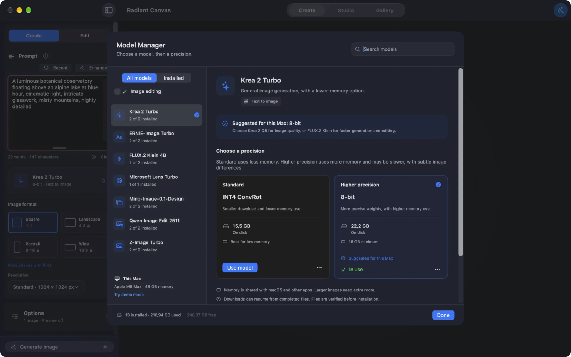
Task: Click the Ming-Image-0.1-Design icon
Action: pos(119,202)
